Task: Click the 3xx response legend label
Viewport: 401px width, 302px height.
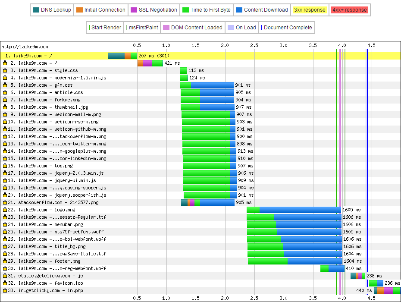Action: (x=310, y=10)
